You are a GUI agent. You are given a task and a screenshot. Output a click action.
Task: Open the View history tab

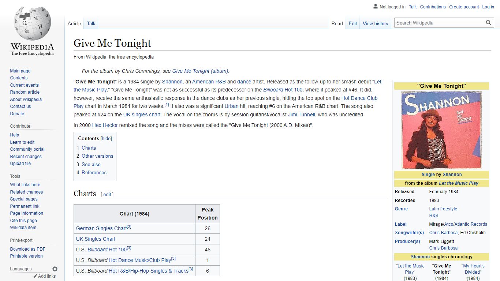coord(376,23)
